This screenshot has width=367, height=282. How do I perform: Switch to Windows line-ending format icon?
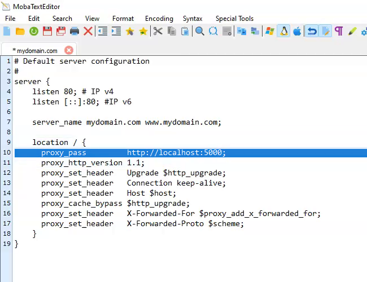(x=270, y=31)
